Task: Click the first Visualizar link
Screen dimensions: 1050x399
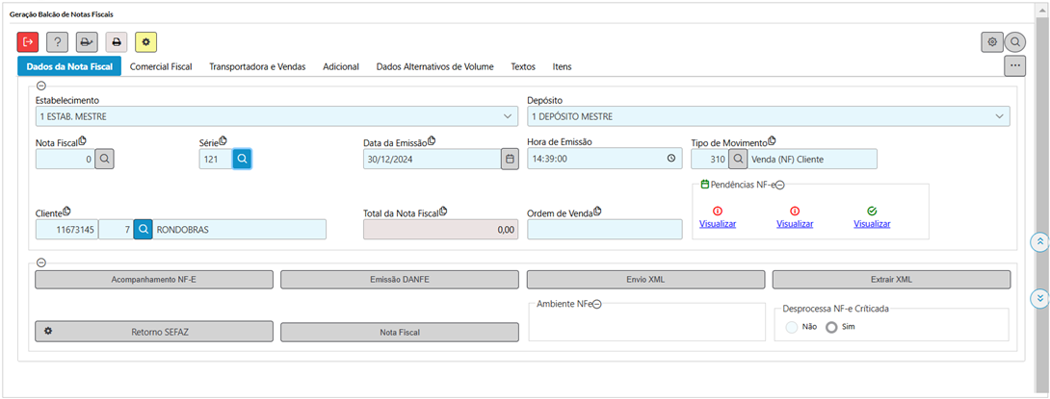Action: coord(718,224)
